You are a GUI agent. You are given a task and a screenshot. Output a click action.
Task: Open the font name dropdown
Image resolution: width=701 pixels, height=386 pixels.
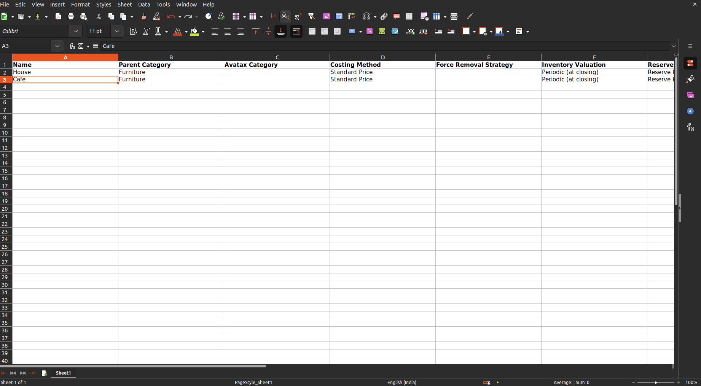click(x=75, y=31)
